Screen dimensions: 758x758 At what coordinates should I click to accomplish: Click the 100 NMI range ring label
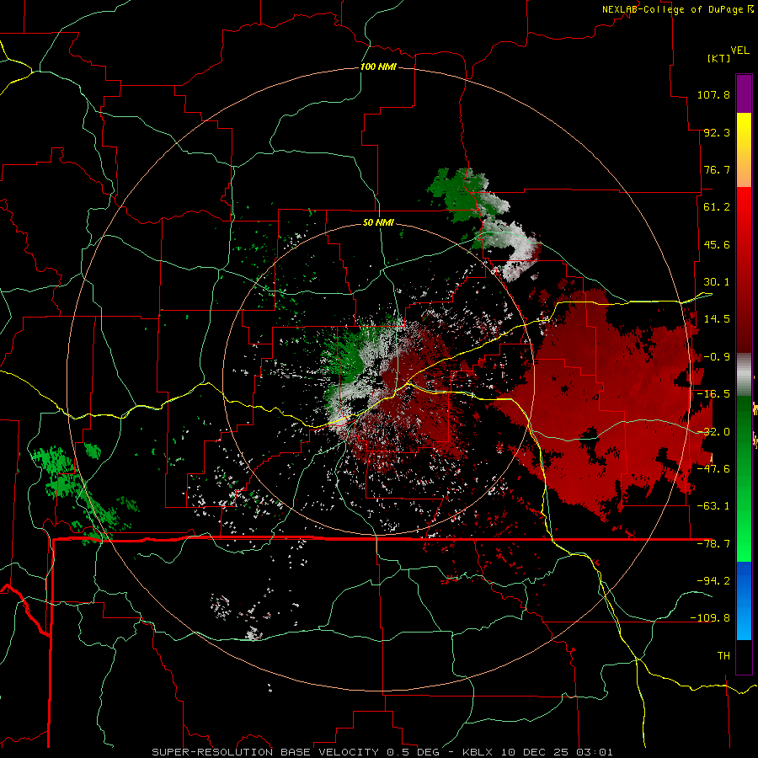click(378, 67)
